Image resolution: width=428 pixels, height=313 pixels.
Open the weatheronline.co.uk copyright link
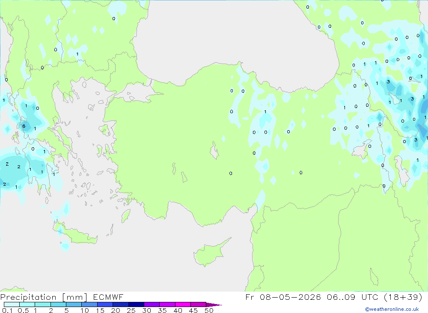click(x=392, y=309)
